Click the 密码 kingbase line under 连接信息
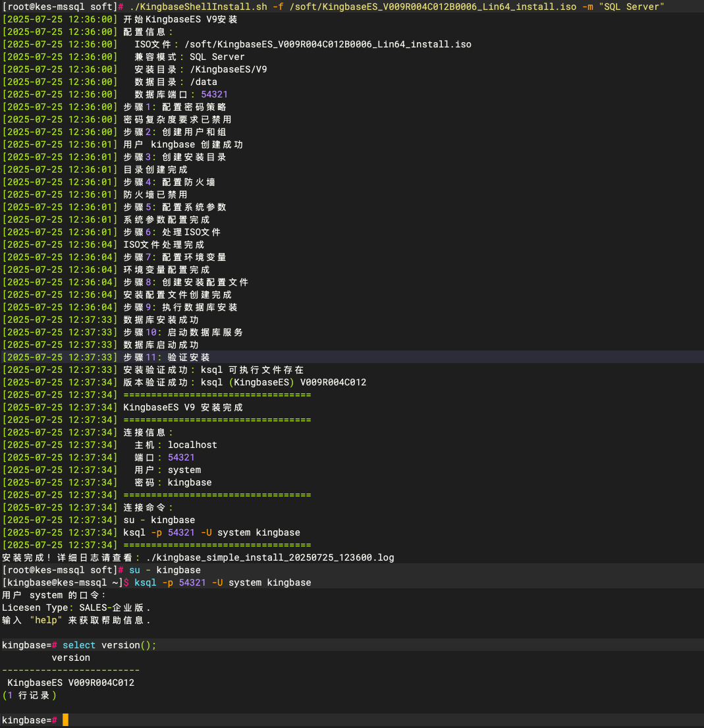The height and width of the screenshot is (728, 704). click(173, 482)
